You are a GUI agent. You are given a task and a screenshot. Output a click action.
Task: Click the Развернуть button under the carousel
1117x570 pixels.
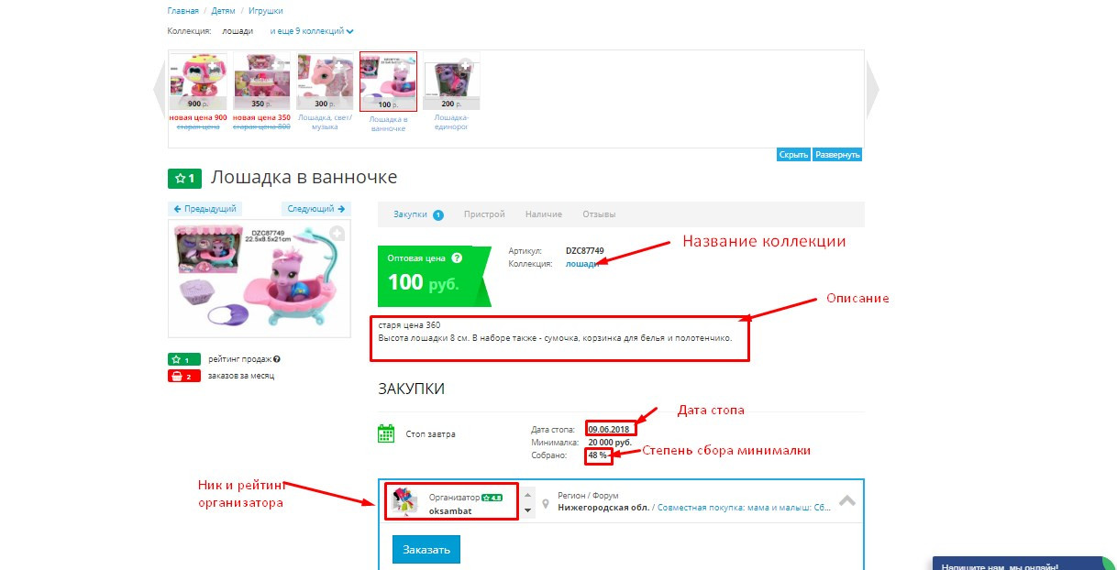tap(837, 155)
